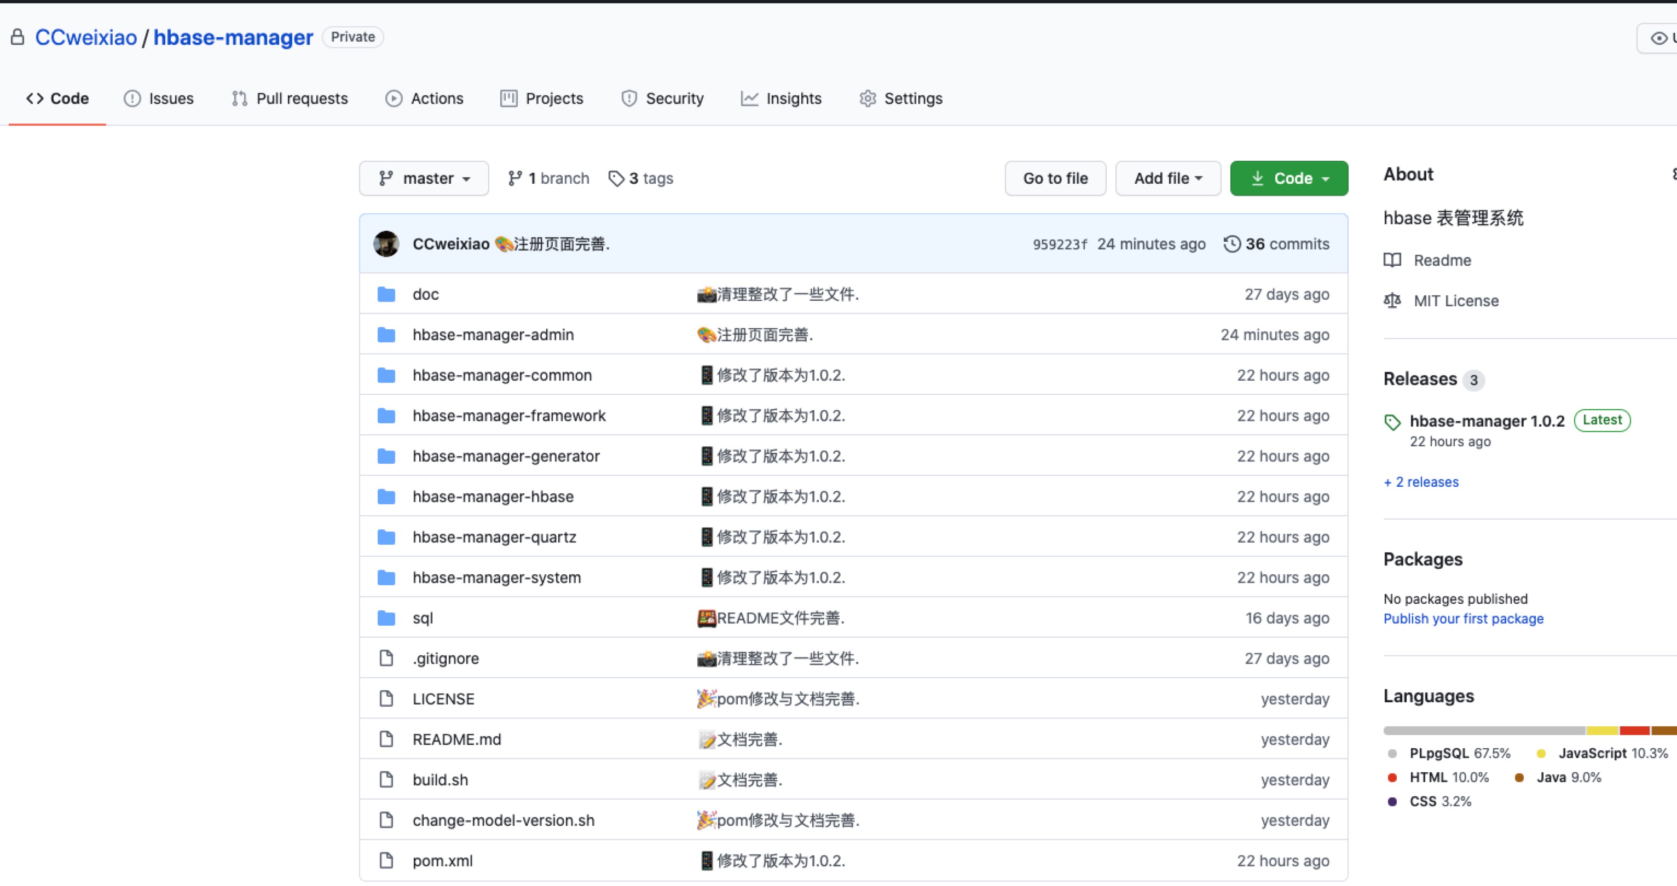Open the README文件完善 commit message on sql row
The width and height of the screenshot is (1677, 886).
[x=771, y=617]
